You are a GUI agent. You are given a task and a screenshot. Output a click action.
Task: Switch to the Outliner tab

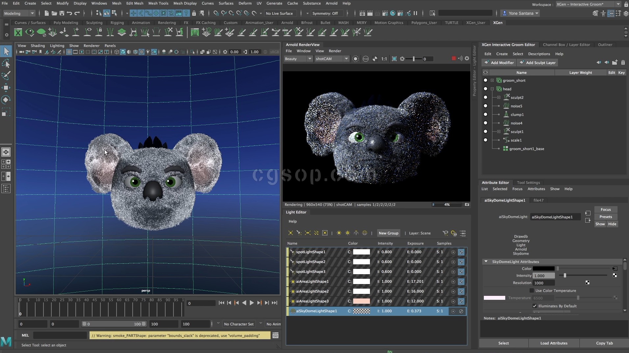coord(605,45)
